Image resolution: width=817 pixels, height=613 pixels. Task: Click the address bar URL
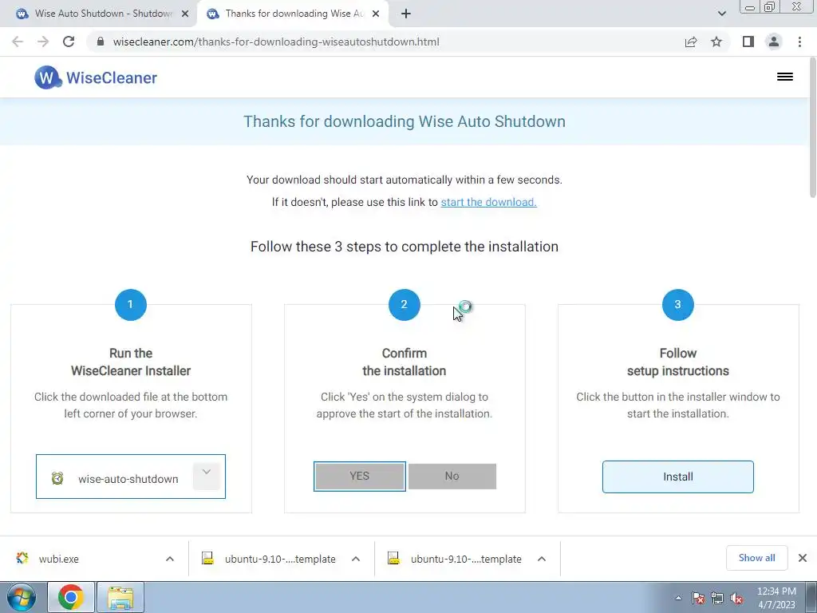coord(276,42)
